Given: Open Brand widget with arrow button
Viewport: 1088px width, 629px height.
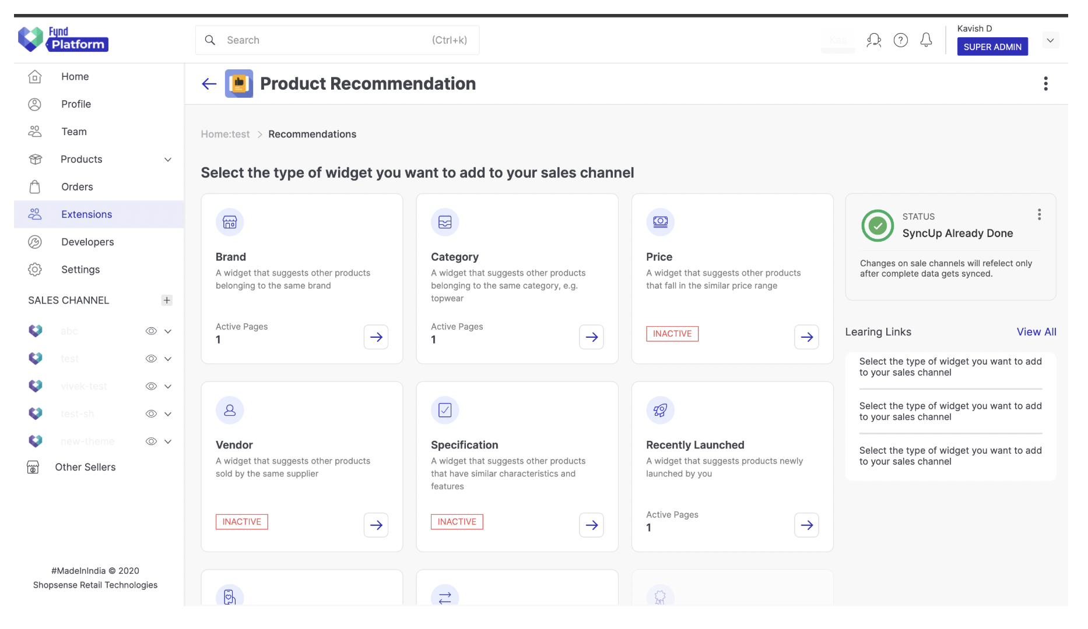Looking at the screenshot, I should tap(376, 337).
